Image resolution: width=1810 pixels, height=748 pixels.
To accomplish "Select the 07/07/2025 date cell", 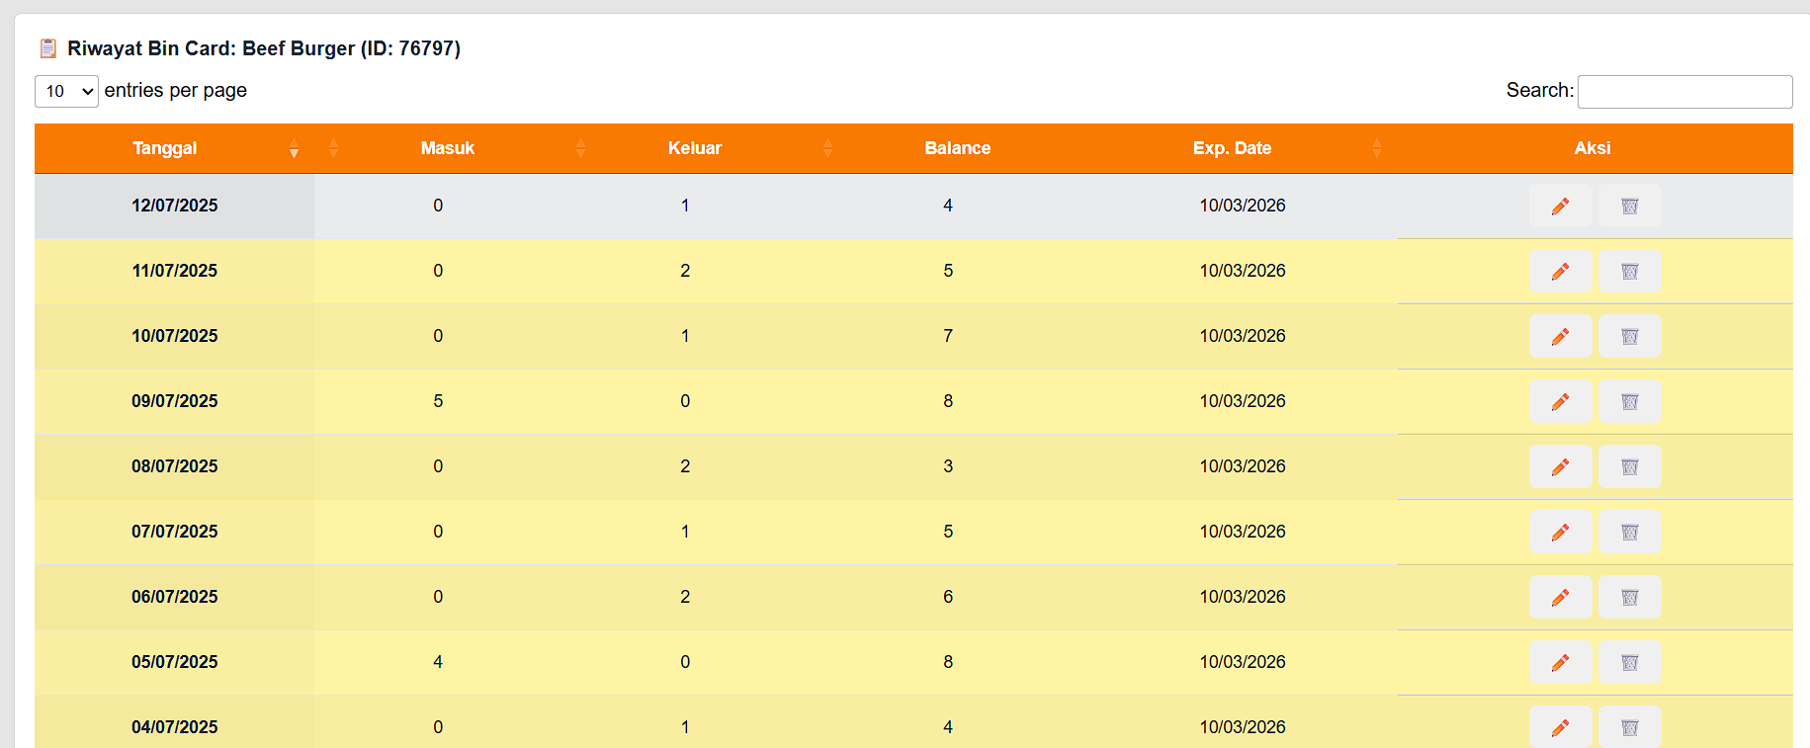I will [x=174, y=532].
